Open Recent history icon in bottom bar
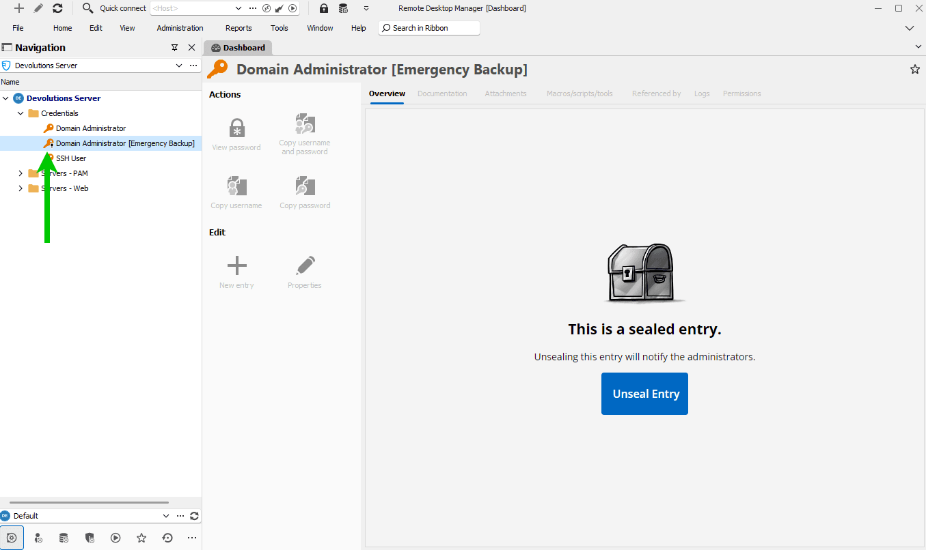 coord(167,538)
